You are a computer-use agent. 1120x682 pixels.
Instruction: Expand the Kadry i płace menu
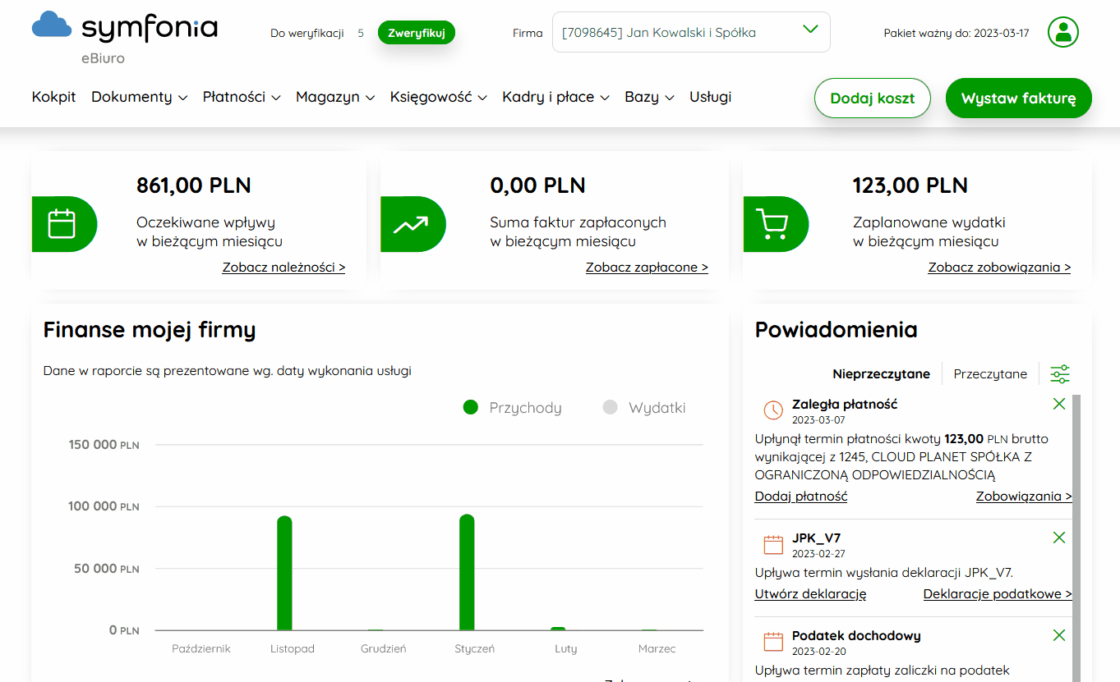click(555, 97)
